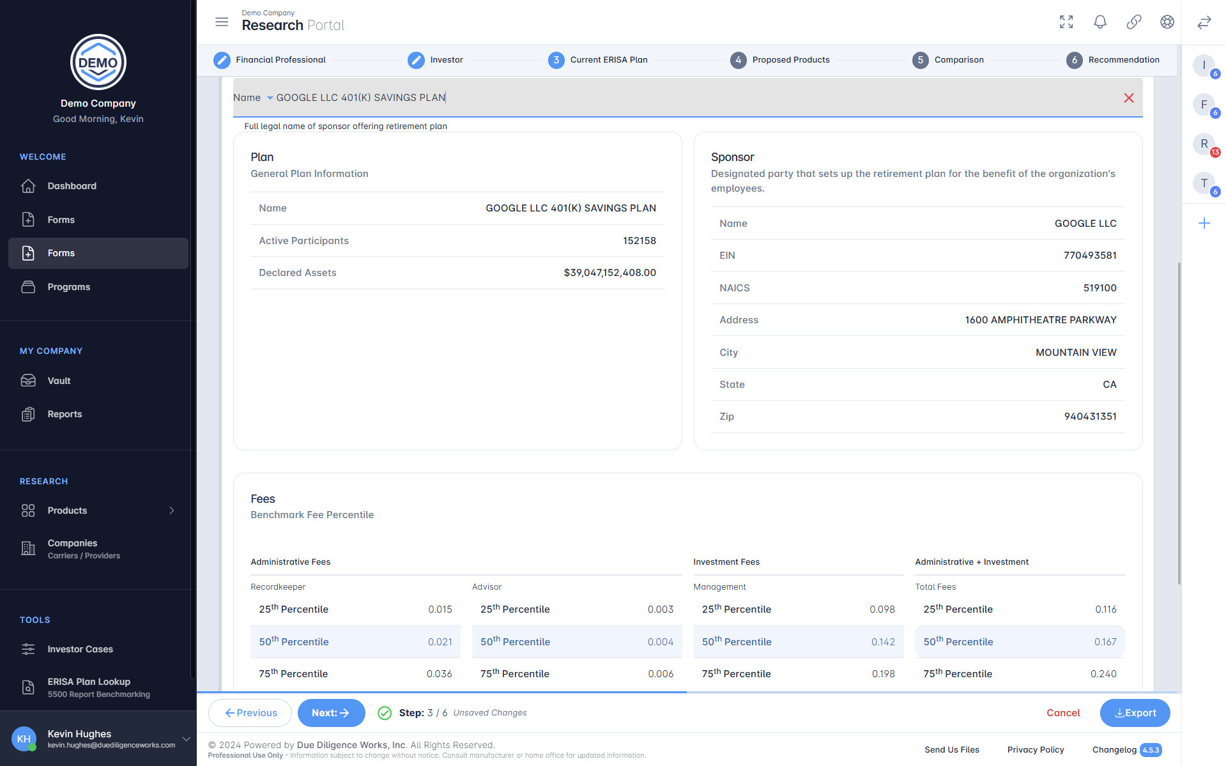Open the 'I' avatar with badge 6
This screenshot has width=1226, height=766.
coord(1204,65)
